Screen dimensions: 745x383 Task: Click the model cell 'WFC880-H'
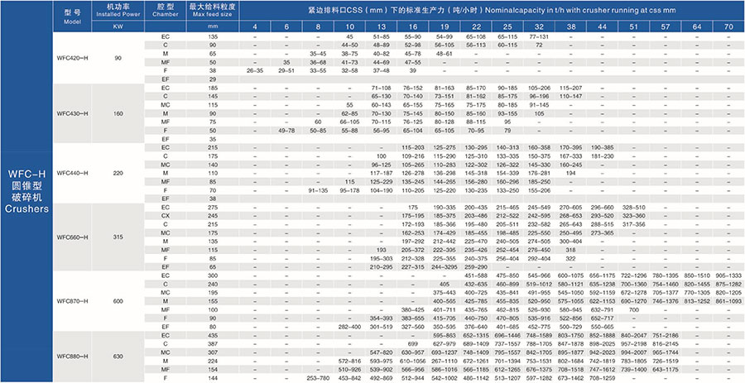(x=72, y=357)
